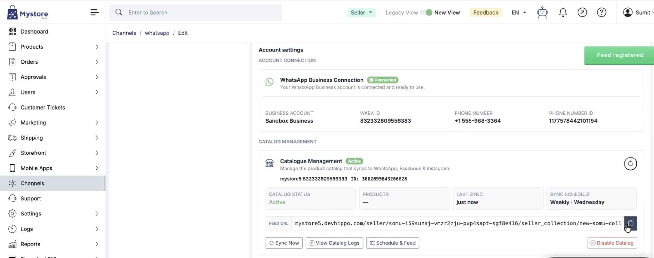Viewport: 654px width, 258px height.
Task: Expand the Products submenu chevron
Action: coord(97,47)
